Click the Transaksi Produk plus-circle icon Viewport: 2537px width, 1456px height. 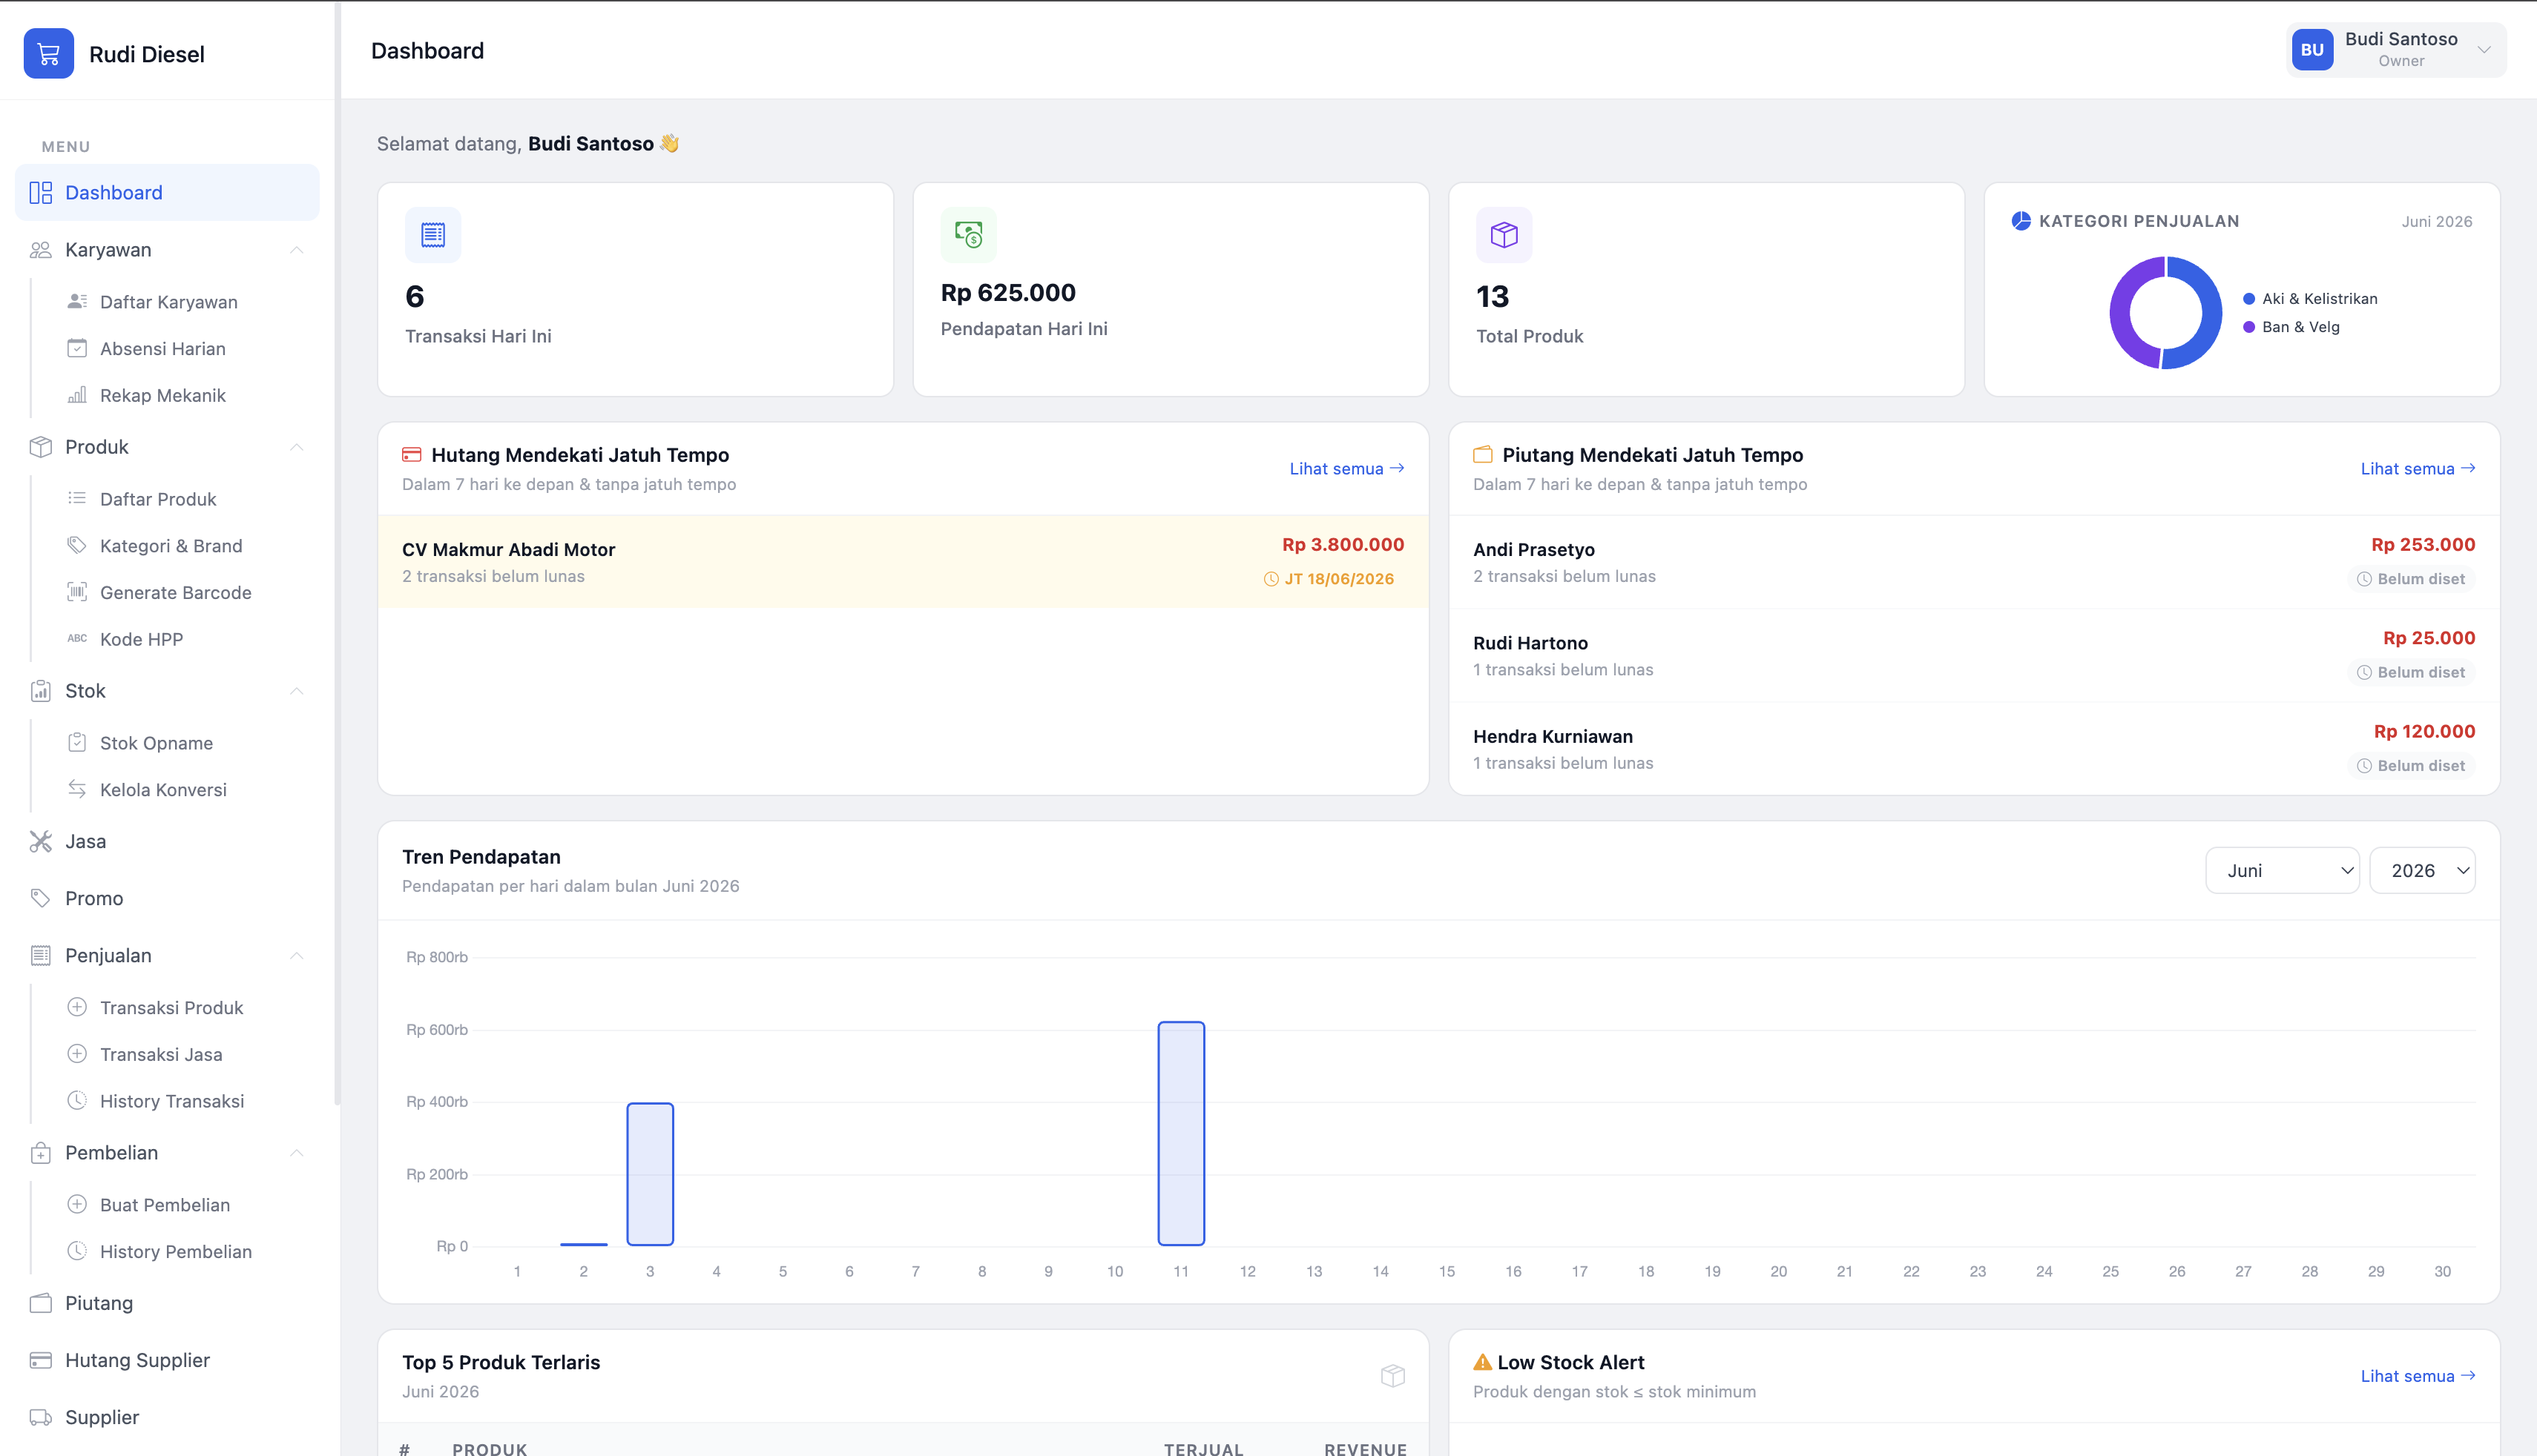[77, 1007]
